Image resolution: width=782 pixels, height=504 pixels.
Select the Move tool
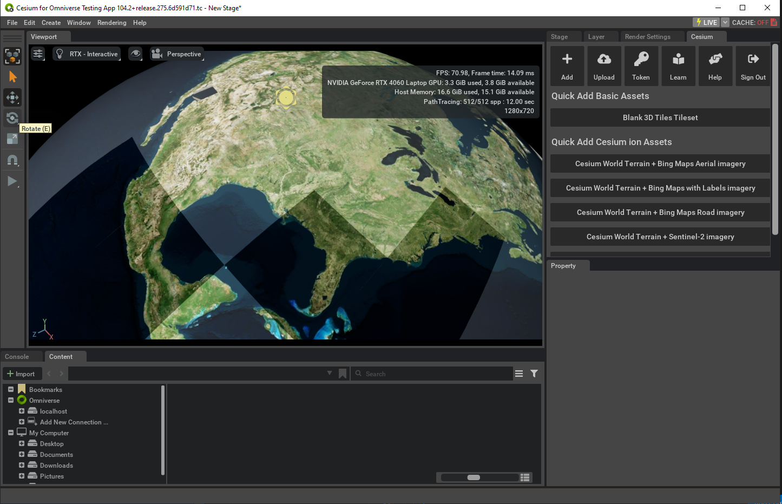pos(12,97)
